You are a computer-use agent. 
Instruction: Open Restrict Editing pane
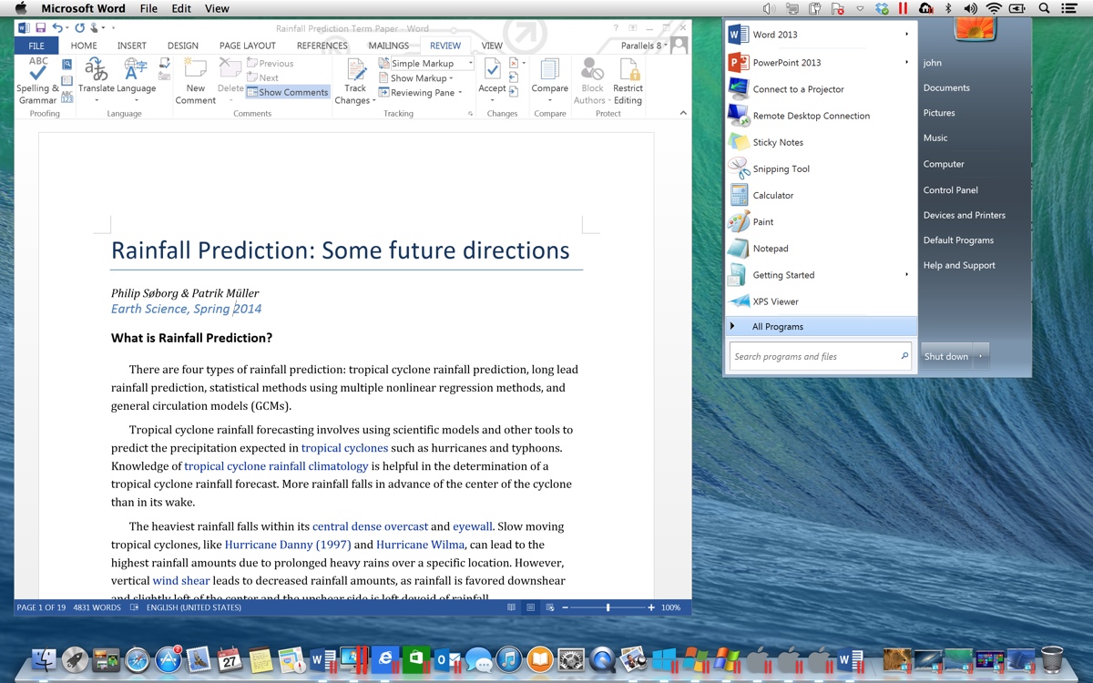(628, 80)
